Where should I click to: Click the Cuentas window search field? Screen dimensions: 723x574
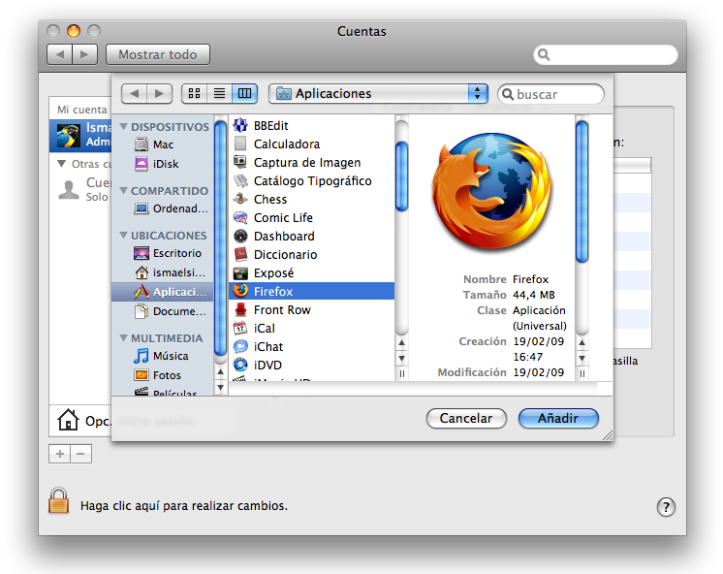pos(606,54)
